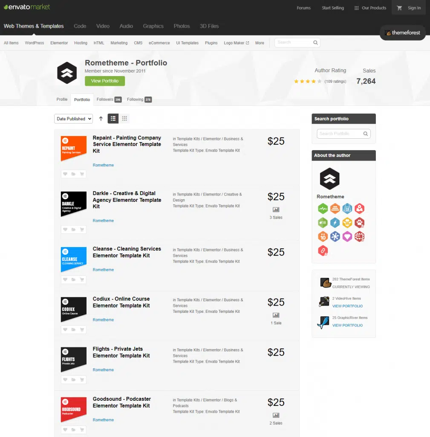Add Flights kit to cart
Image resolution: width=430 pixels, height=437 pixels.
[x=82, y=379]
